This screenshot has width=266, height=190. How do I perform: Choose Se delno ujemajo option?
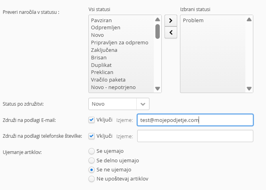[92, 160]
